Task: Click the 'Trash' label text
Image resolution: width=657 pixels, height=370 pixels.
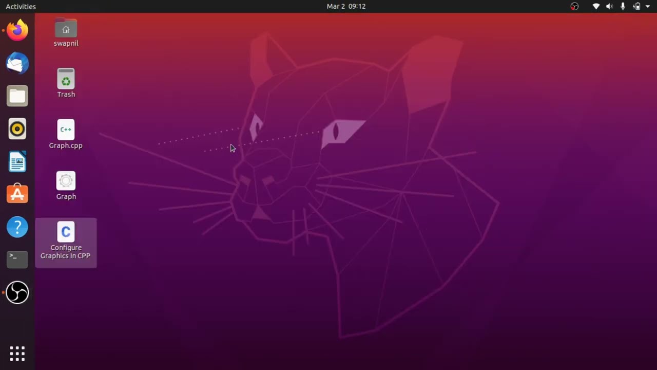Action: point(66,95)
